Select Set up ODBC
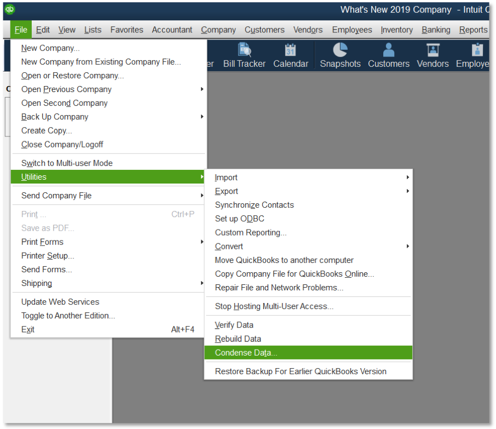This screenshot has height=429, width=496. [x=308, y=219]
